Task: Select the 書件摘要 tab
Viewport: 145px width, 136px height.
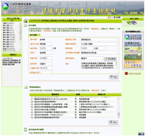Action: (34, 35)
